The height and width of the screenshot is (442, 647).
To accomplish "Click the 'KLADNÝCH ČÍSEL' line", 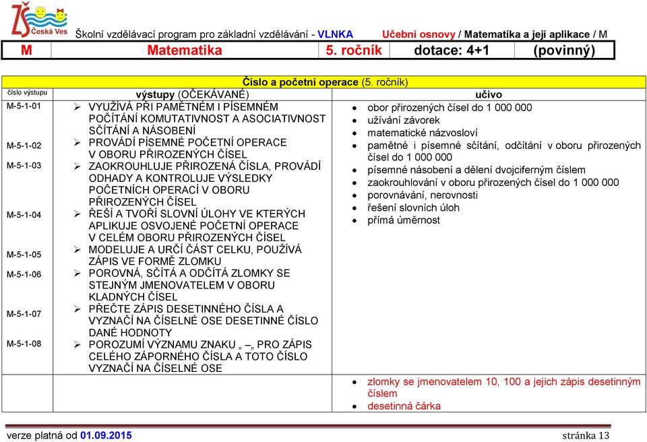I will coord(133,297).
